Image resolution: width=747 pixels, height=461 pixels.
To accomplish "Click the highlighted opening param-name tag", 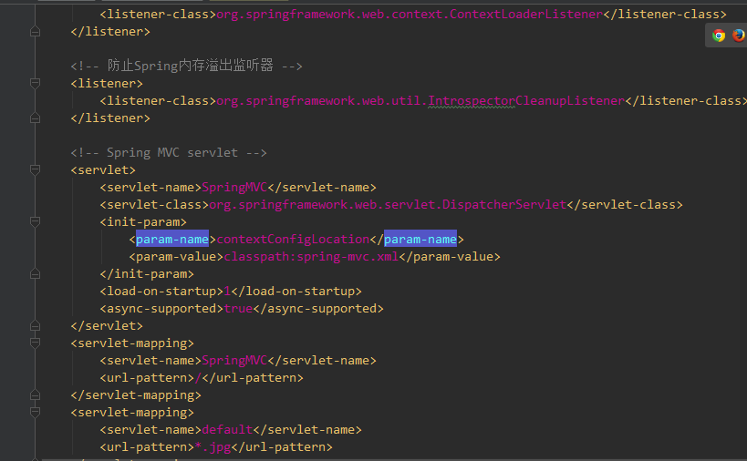I will 172,240.
